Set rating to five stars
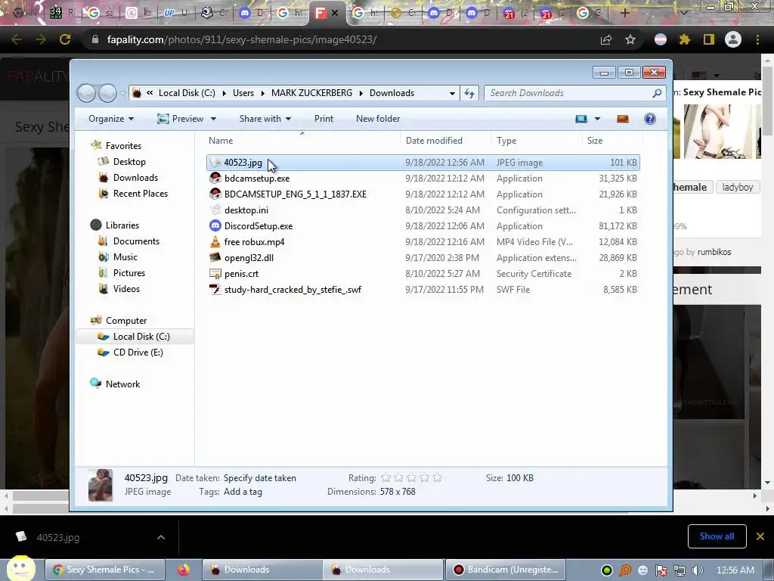Screen dimensions: 774x581 [x=438, y=478]
